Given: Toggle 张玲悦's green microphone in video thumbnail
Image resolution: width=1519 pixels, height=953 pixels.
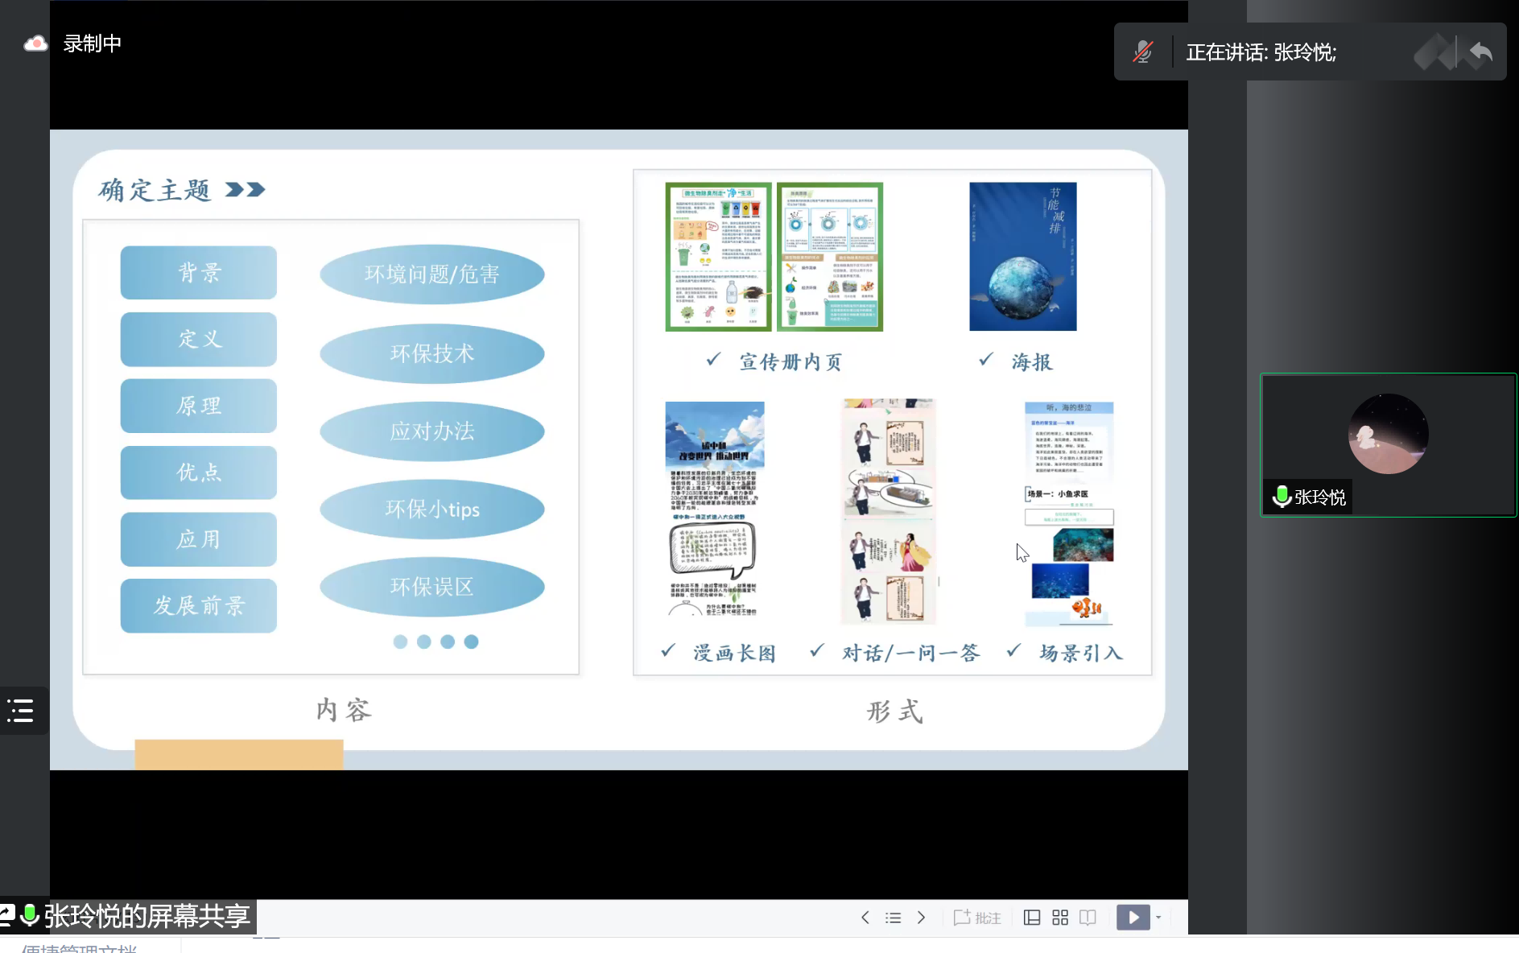Looking at the screenshot, I should pos(1281,497).
